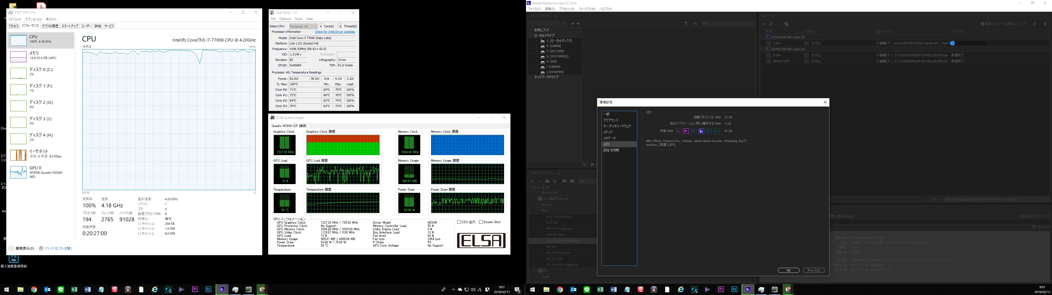
Task: Select メディア in the preferences category list
Action: pos(608,132)
